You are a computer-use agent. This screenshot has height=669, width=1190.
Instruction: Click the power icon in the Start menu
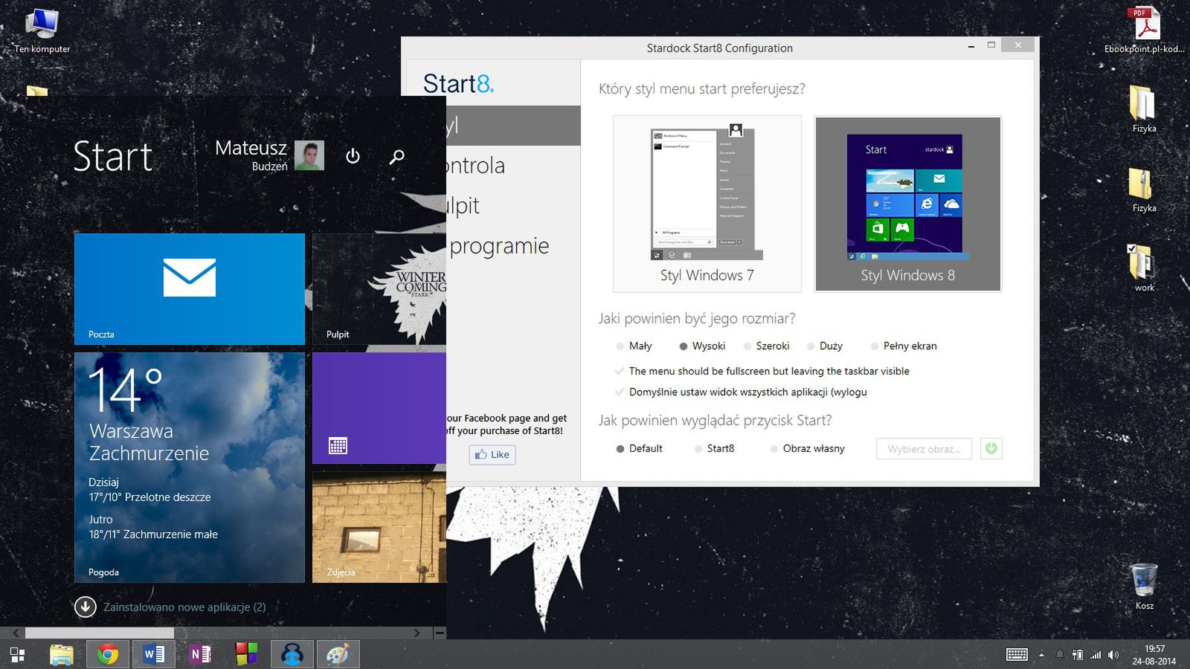point(353,156)
